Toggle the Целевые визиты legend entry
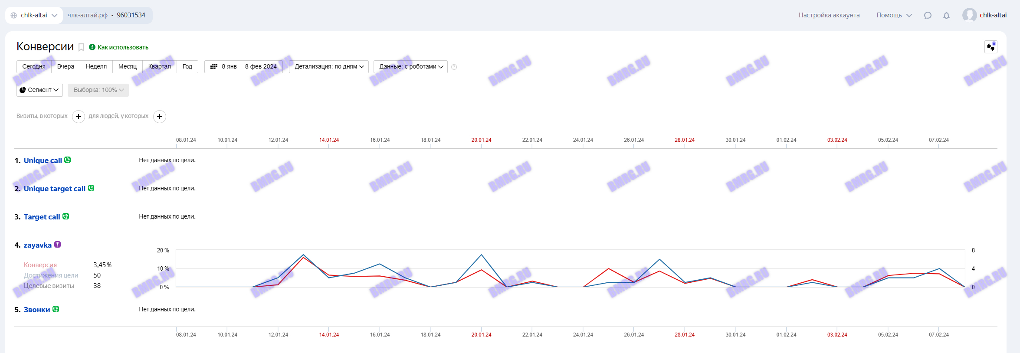 [x=49, y=286]
